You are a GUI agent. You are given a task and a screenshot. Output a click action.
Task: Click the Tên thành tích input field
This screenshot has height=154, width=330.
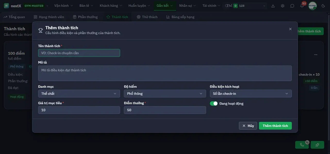pyautogui.click(x=79, y=53)
